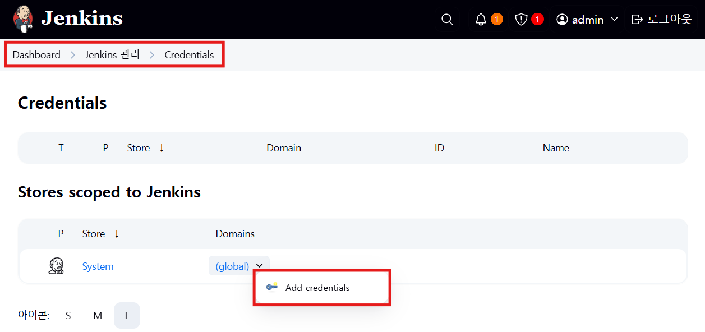Set icon size to L
The width and height of the screenshot is (705, 332).
pos(127,316)
